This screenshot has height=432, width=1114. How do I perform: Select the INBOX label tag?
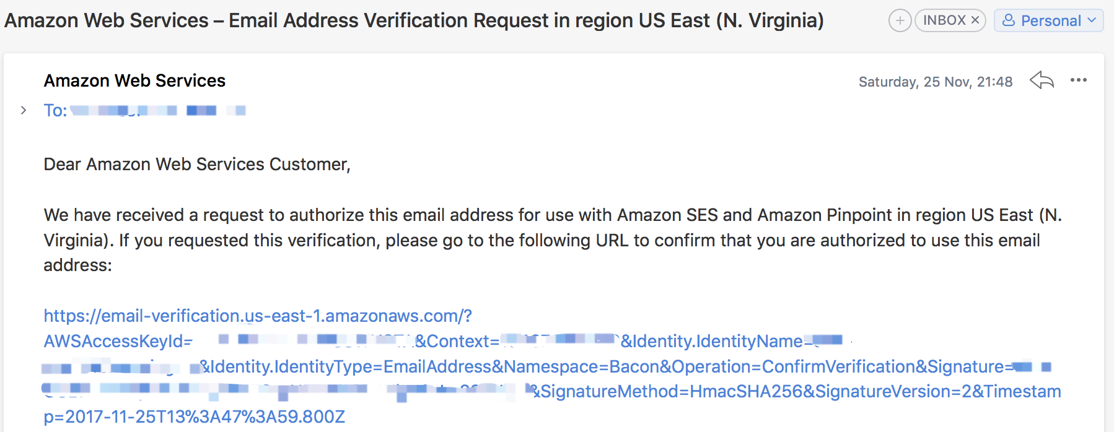pos(950,20)
